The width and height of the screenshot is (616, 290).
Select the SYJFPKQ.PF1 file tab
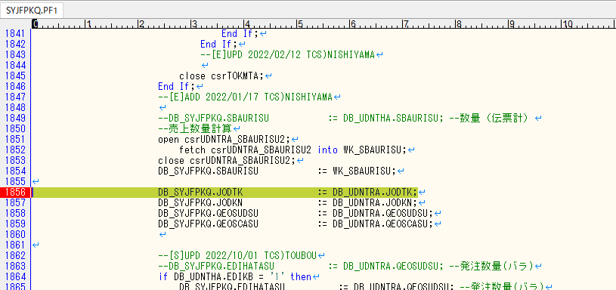click(32, 11)
